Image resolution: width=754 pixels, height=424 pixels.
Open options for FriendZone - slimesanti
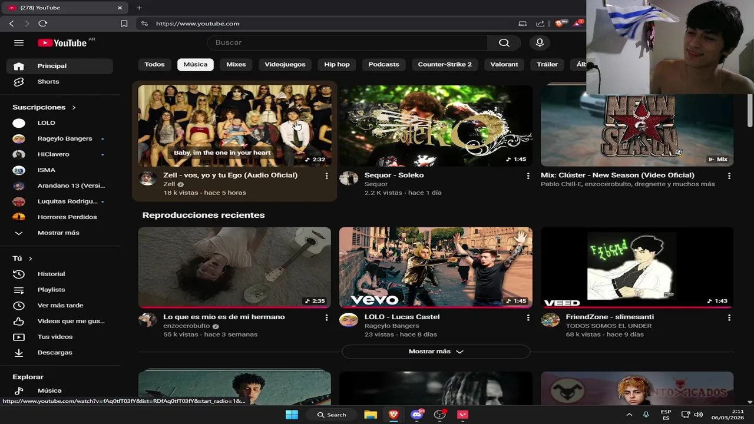click(x=729, y=317)
